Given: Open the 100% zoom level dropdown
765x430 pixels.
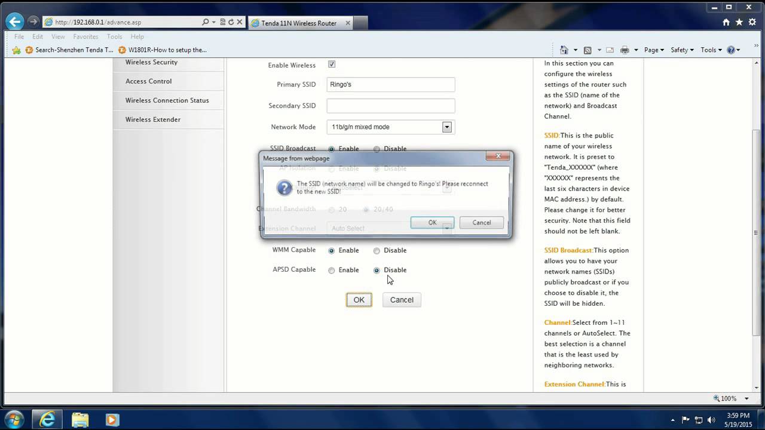Looking at the screenshot, I should 746,398.
